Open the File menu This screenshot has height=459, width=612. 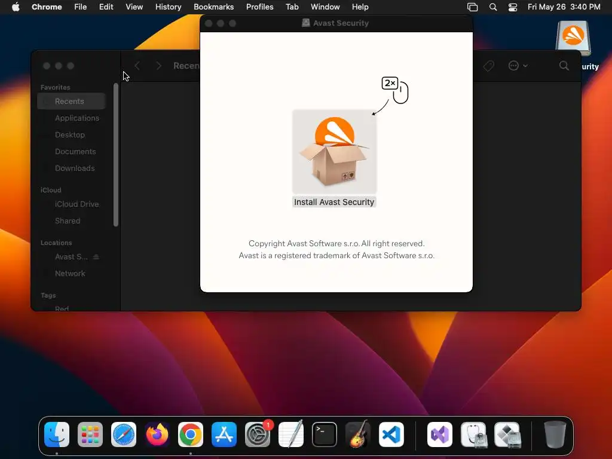click(x=81, y=7)
